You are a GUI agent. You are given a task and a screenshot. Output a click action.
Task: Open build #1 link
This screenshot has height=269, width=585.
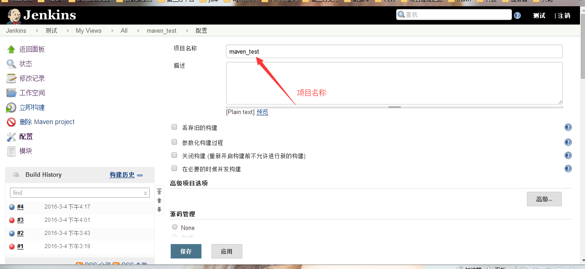pyautogui.click(x=20, y=246)
